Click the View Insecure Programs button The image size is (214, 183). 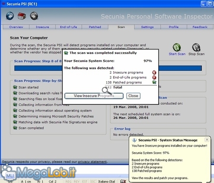pyautogui.click(x=94, y=96)
